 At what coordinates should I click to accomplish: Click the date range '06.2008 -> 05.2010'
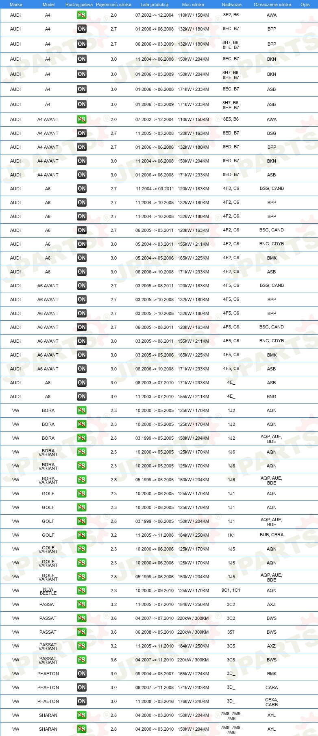[x=155, y=632]
